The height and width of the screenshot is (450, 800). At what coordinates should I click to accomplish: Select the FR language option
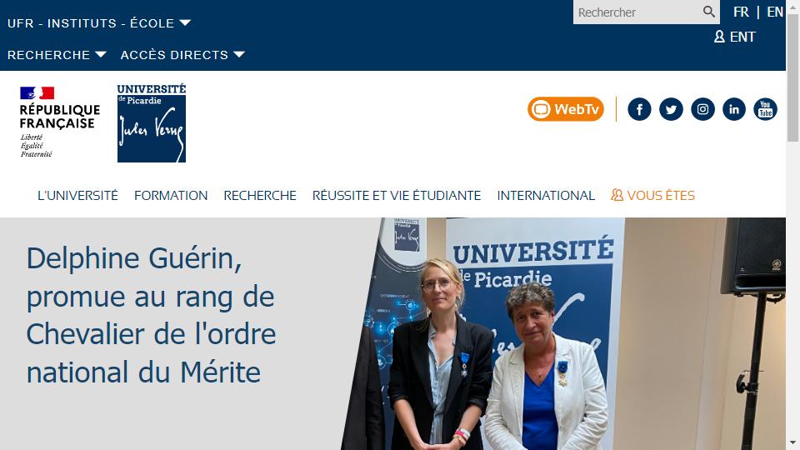click(741, 12)
